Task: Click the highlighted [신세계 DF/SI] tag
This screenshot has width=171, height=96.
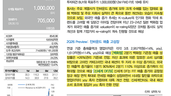Action: [103, 71]
